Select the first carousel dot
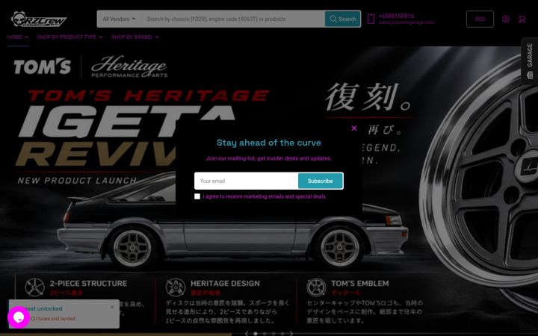538x336 pixels. click(256, 333)
